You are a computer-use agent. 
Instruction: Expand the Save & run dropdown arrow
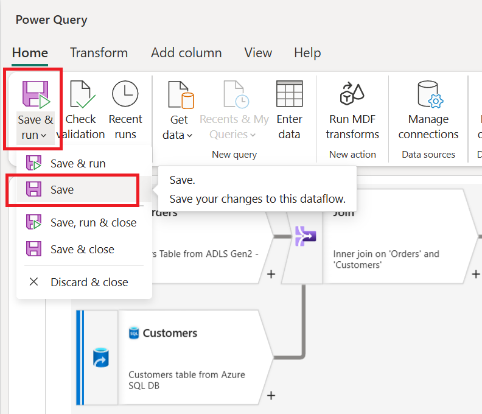coord(44,135)
